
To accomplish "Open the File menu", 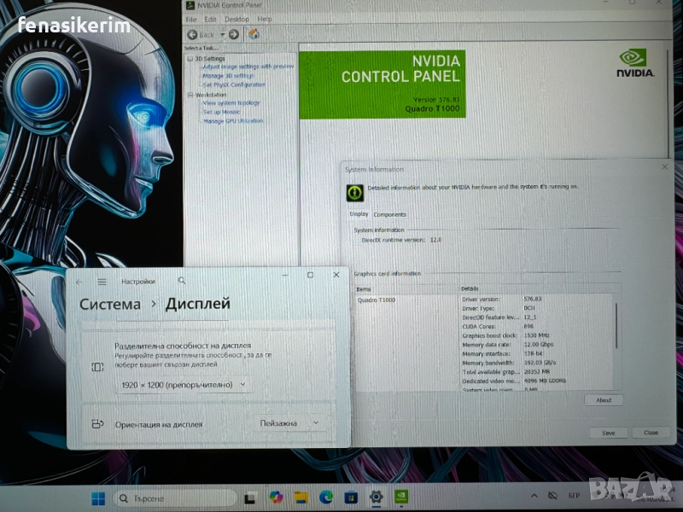I will point(190,20).
